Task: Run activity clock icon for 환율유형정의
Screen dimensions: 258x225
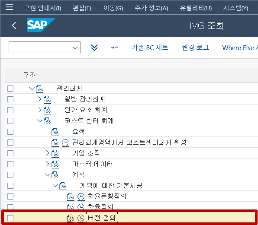Action: tap(81, 196)
